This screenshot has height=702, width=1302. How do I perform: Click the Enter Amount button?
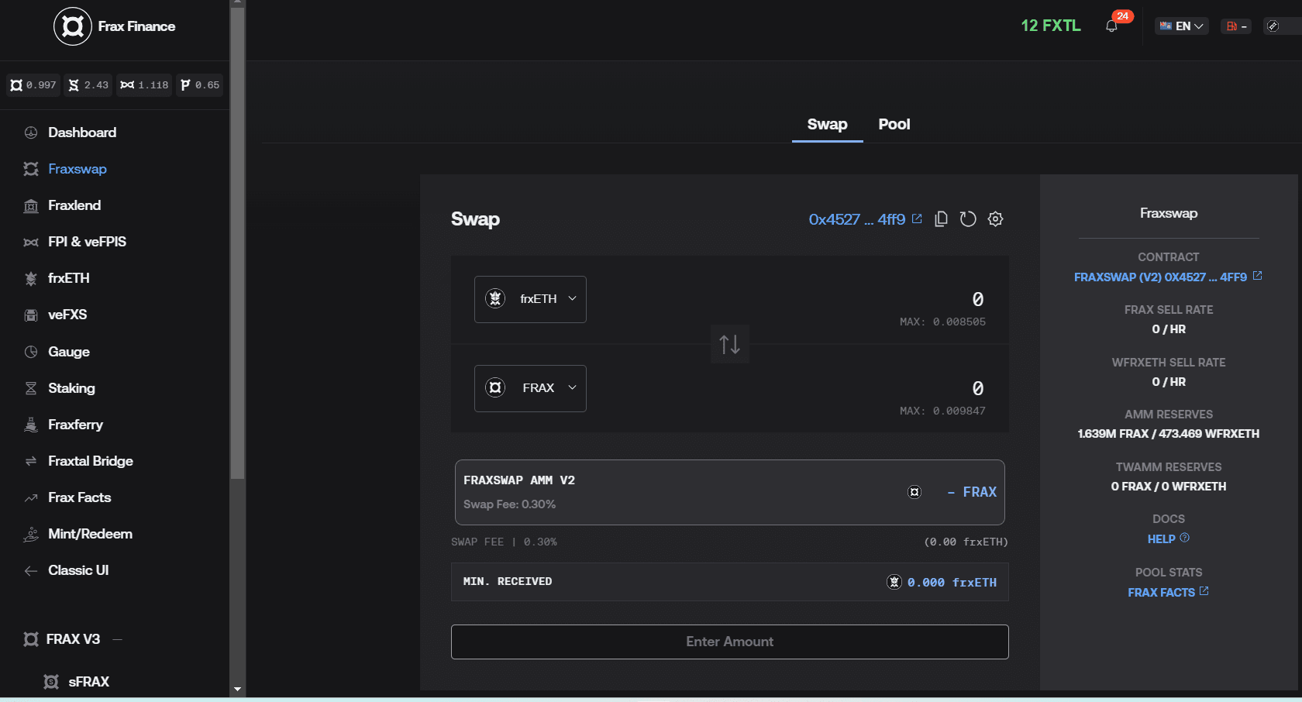click(x=729, y=642)
